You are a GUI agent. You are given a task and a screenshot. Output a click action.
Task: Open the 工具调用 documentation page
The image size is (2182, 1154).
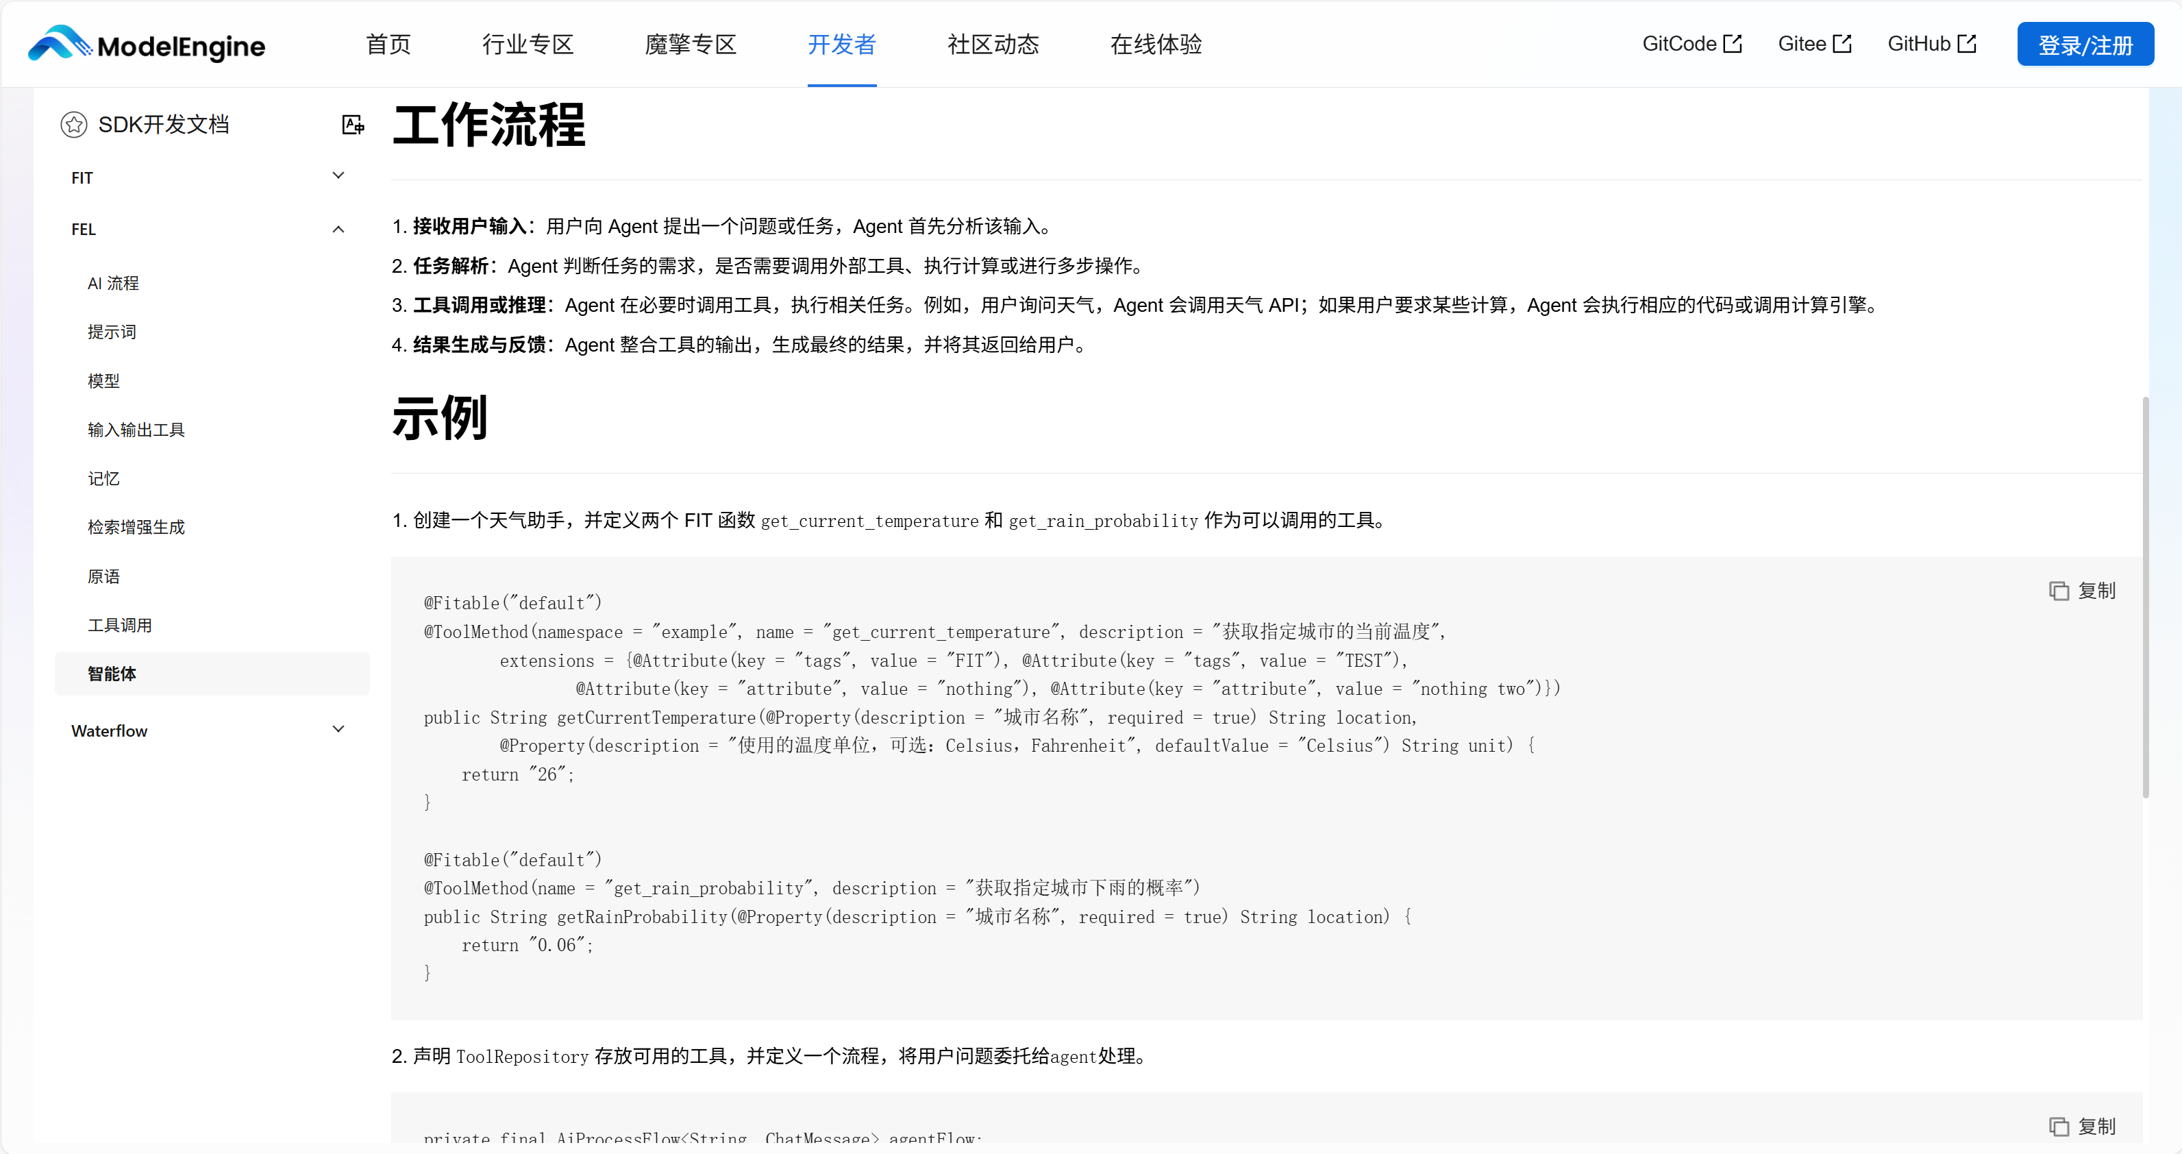pos(121,624)
